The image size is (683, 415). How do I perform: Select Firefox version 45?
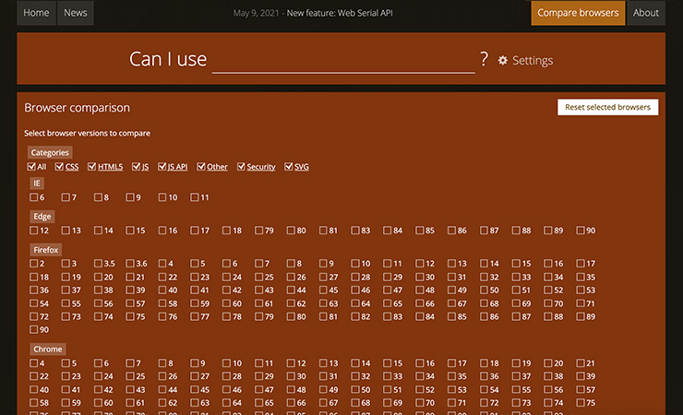[x=323, y=290]
